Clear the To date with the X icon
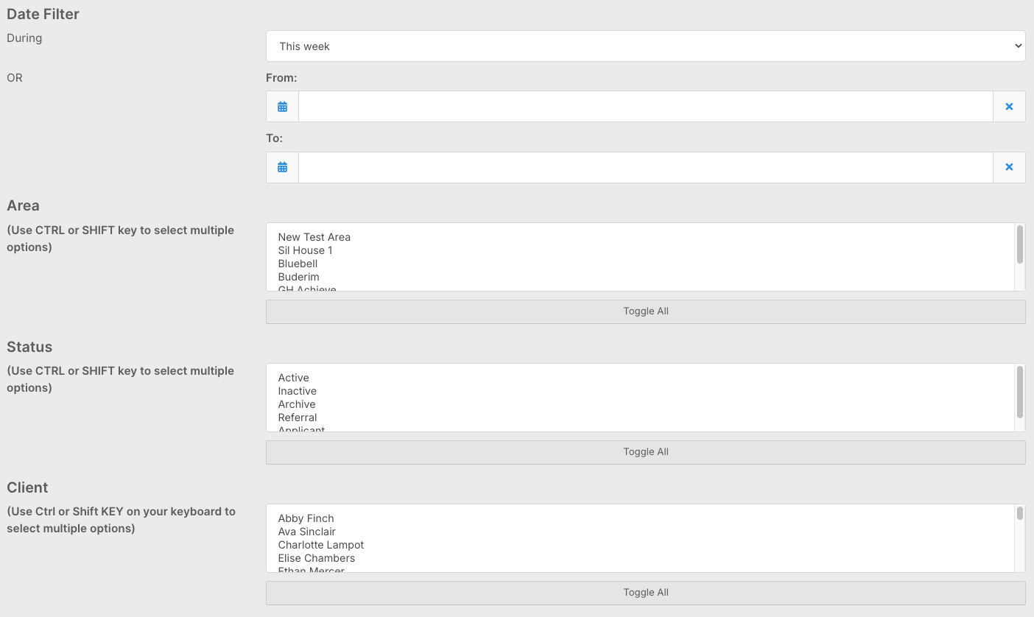The width and height of the screenshot is (1034, 617). (1009, 167)
